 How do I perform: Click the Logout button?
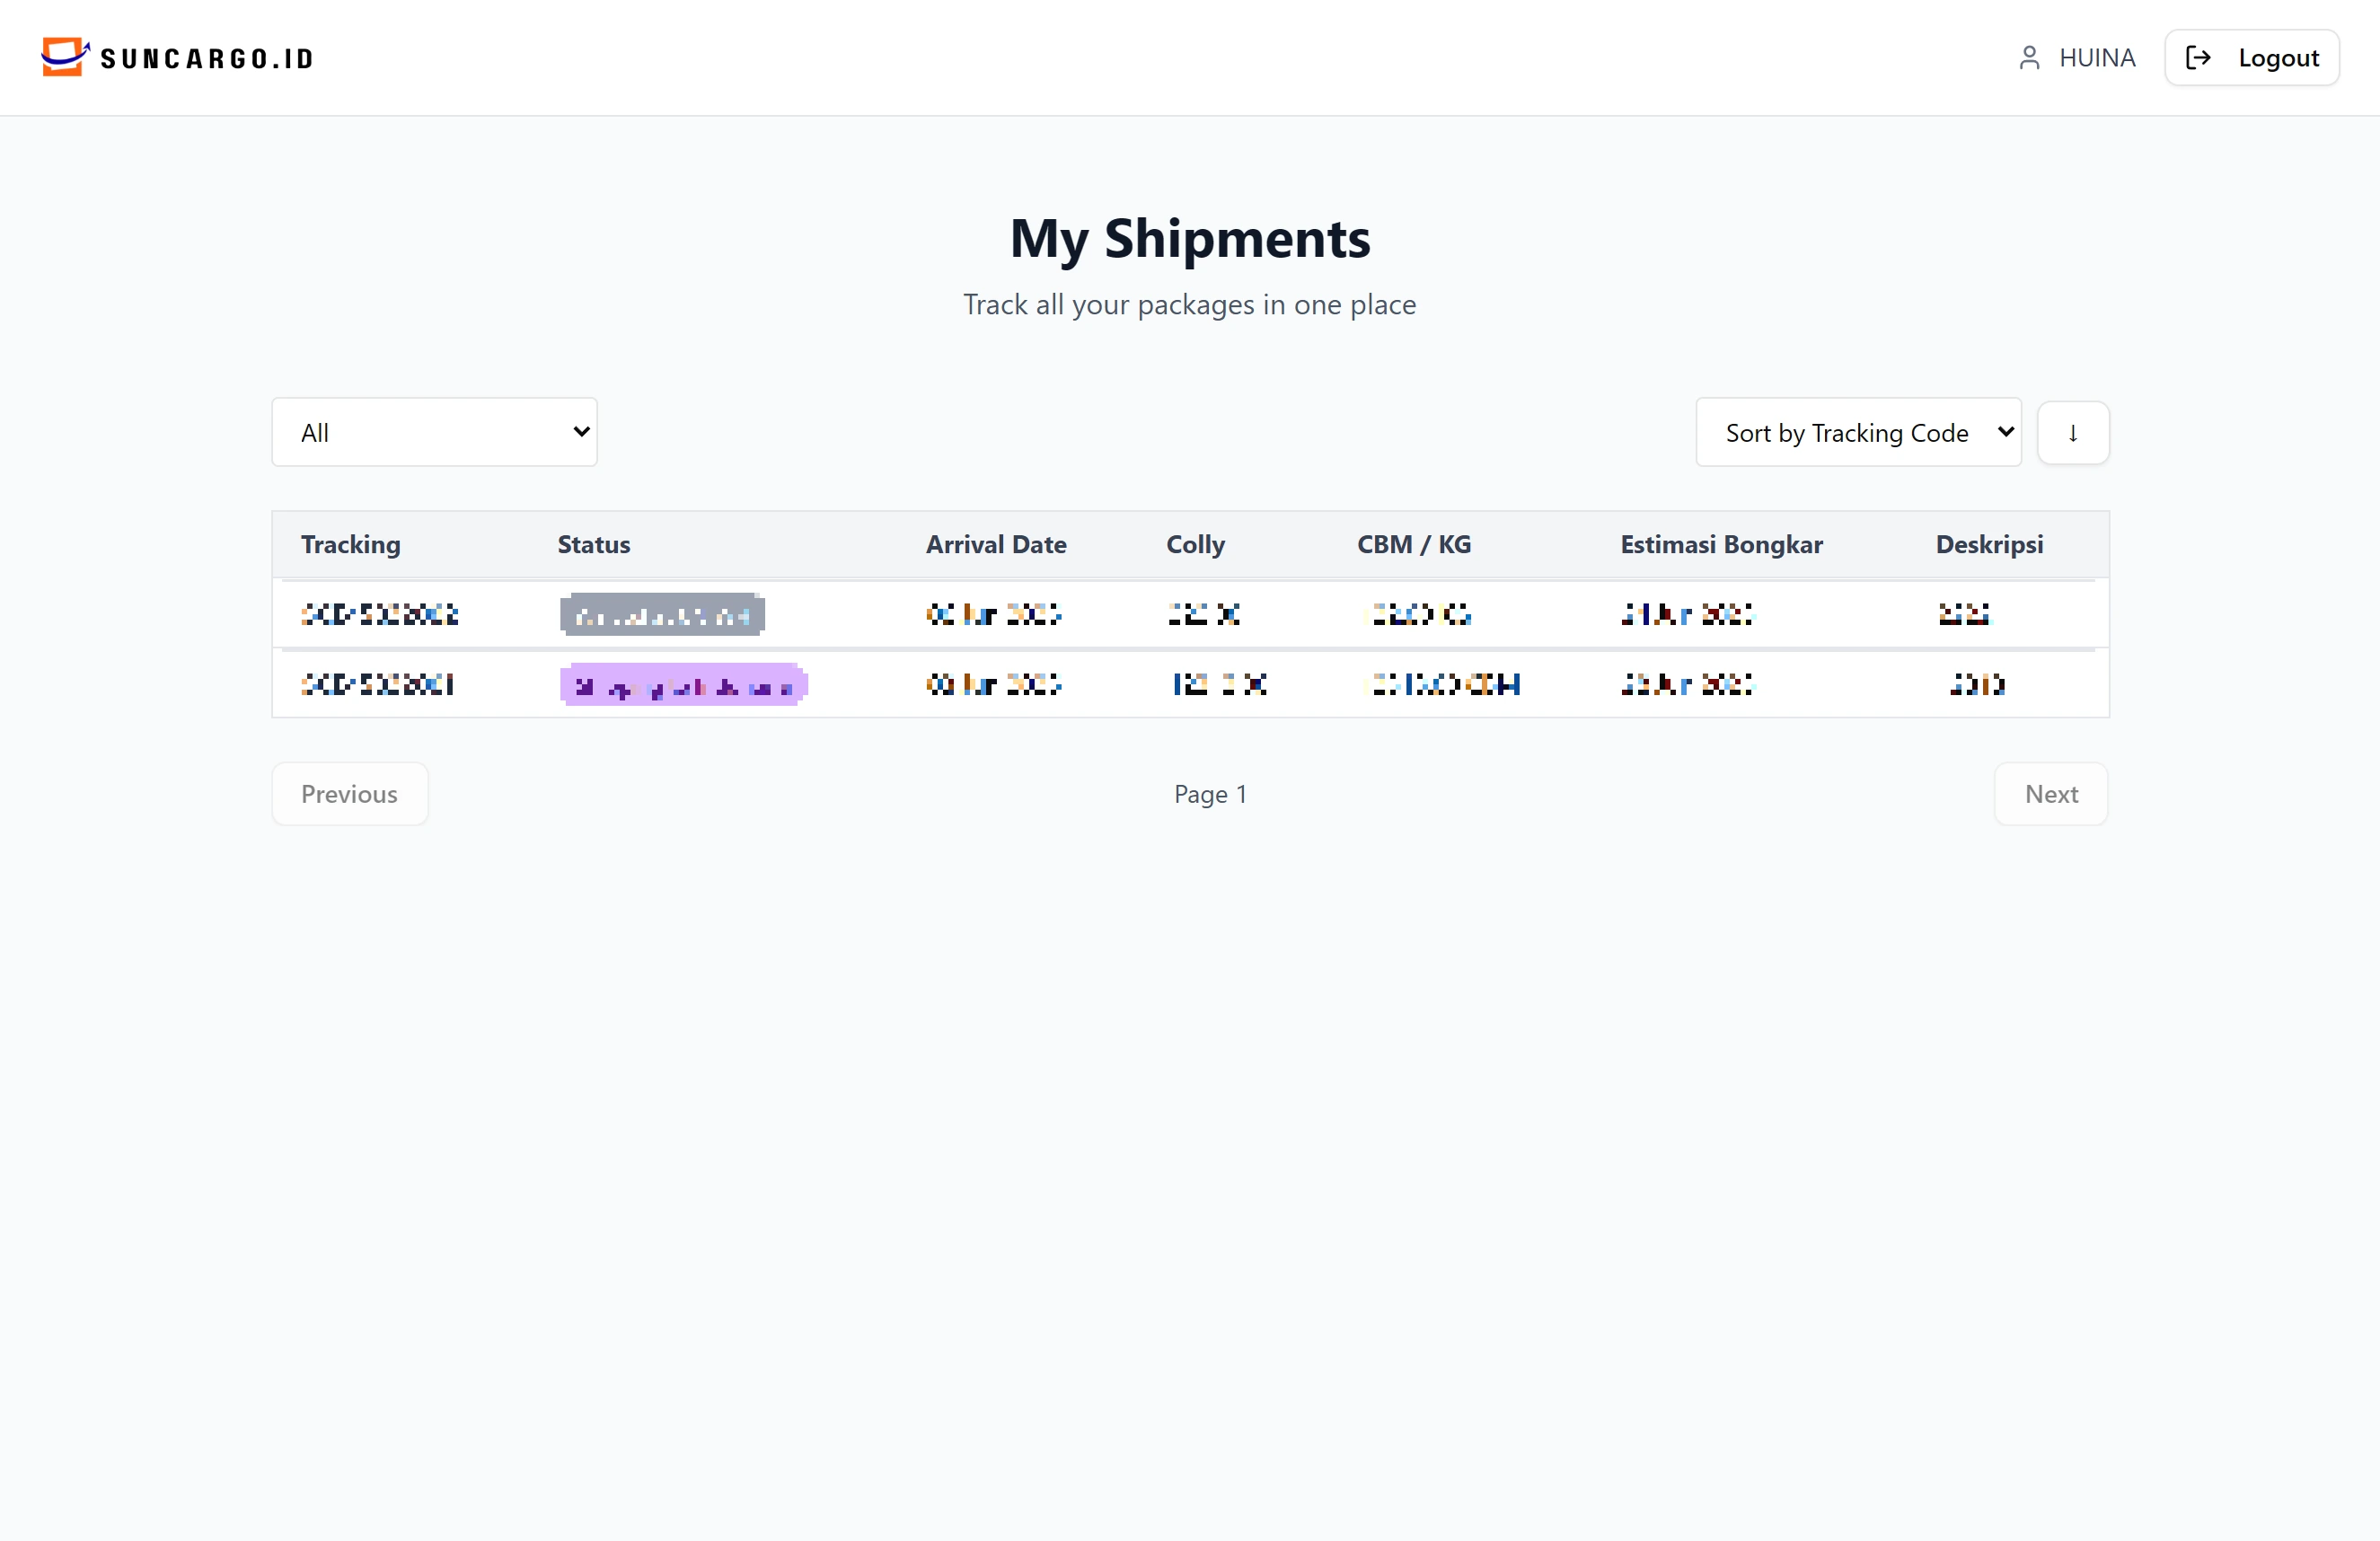[2251, 58]
